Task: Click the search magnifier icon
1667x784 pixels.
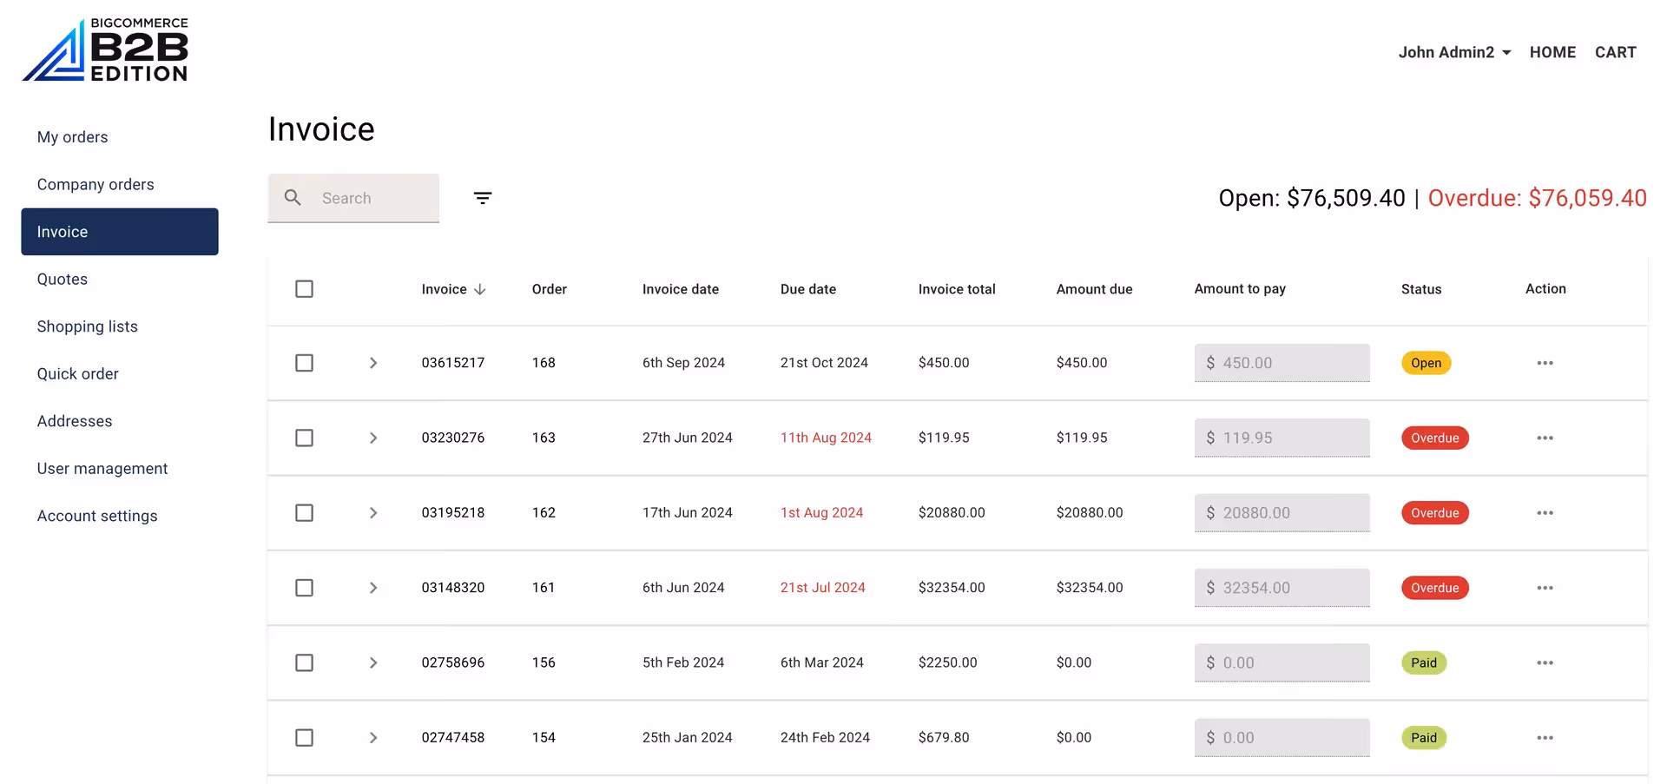Action: point(293,198)
